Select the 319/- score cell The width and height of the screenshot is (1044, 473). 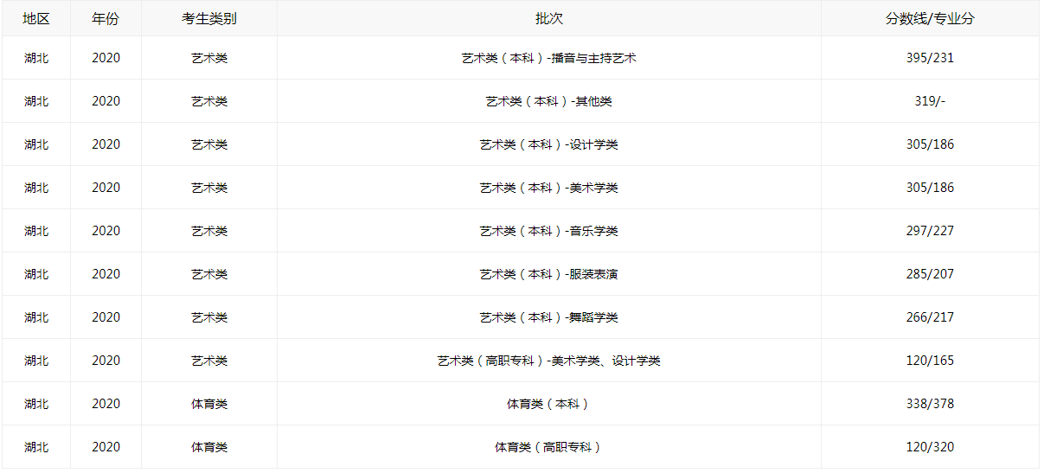(930, 101)
